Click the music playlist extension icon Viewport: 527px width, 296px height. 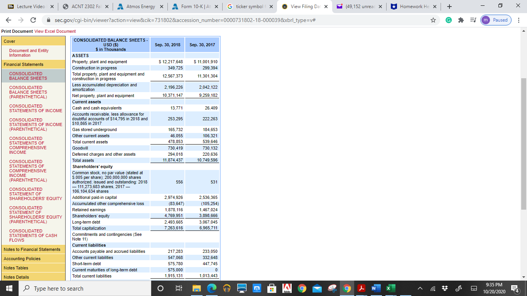(473, 20)
